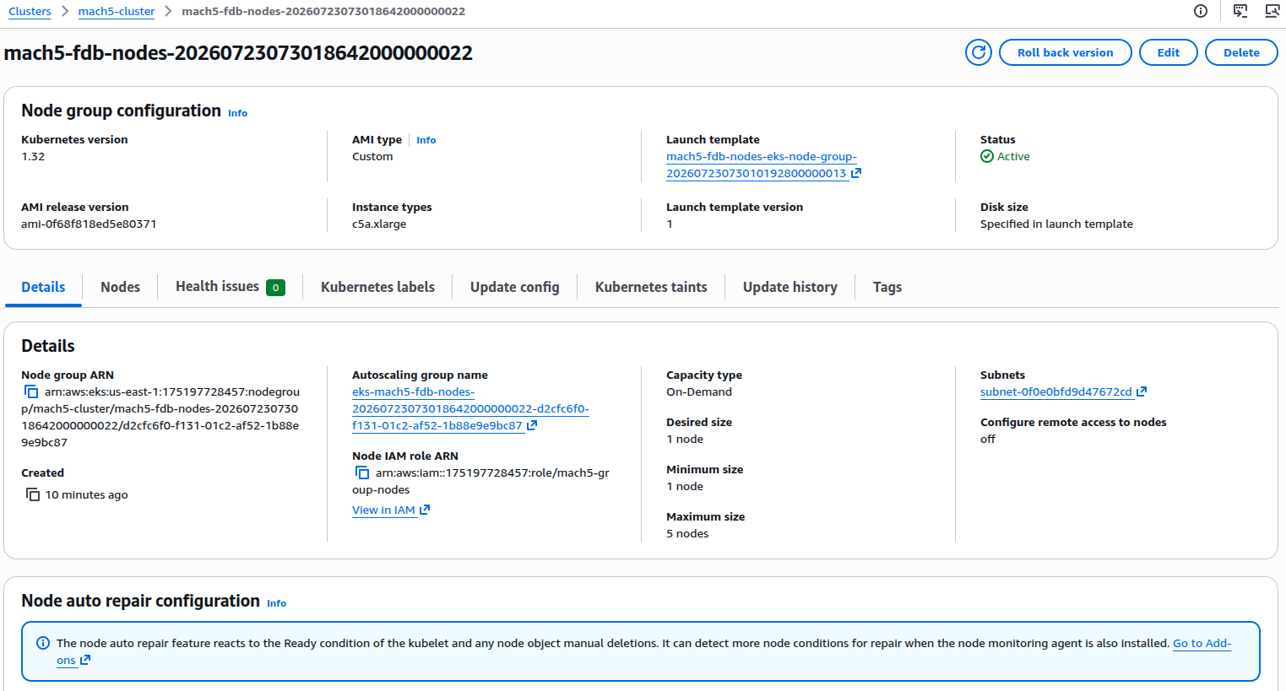Open the Tags tab
Viewport: 1286px width, 691px height.
[887, 287]
